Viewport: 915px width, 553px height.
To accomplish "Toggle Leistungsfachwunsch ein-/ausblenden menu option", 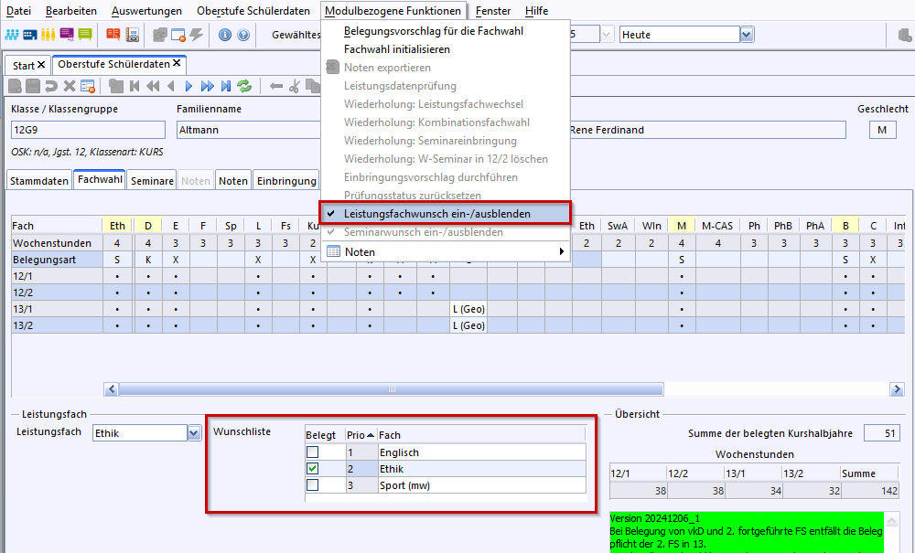I will click(x=445, y=213).
